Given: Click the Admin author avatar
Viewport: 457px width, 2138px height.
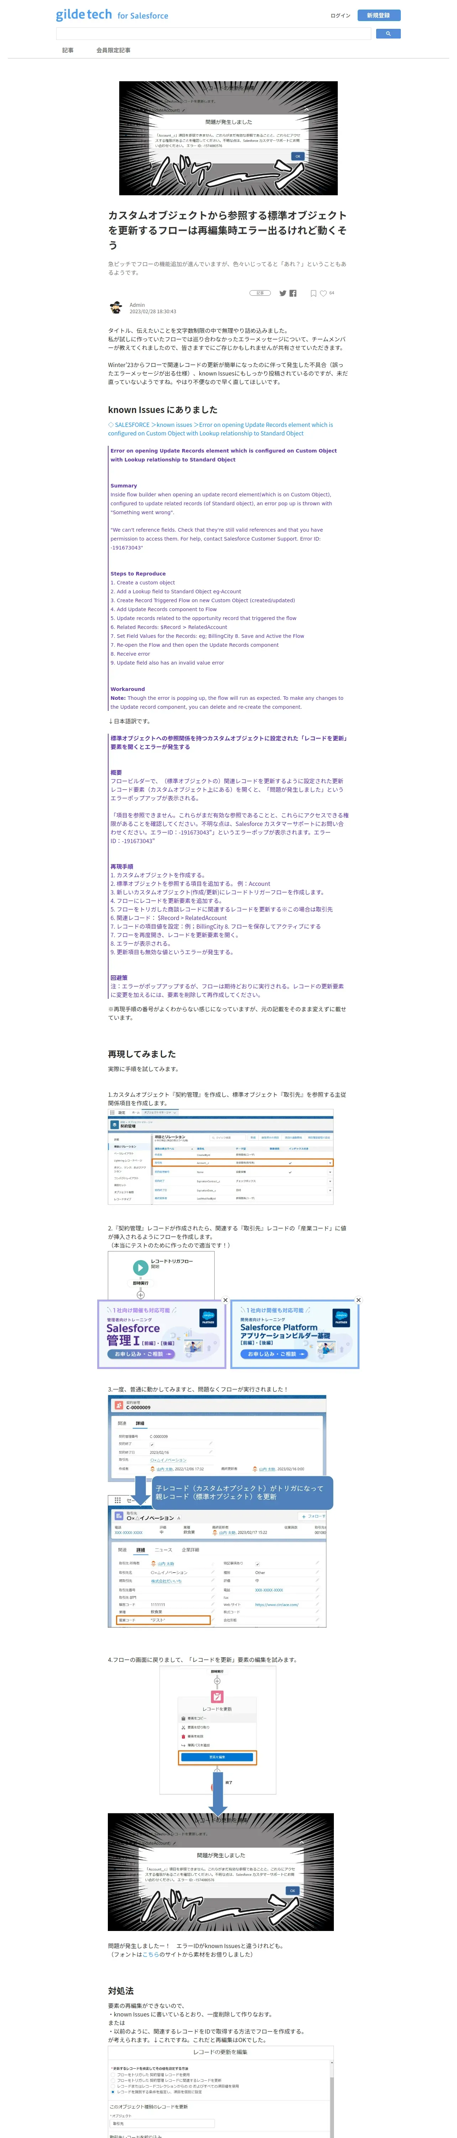Looking at the screenshot, I should pyautogui.click(x=116, y=308).
